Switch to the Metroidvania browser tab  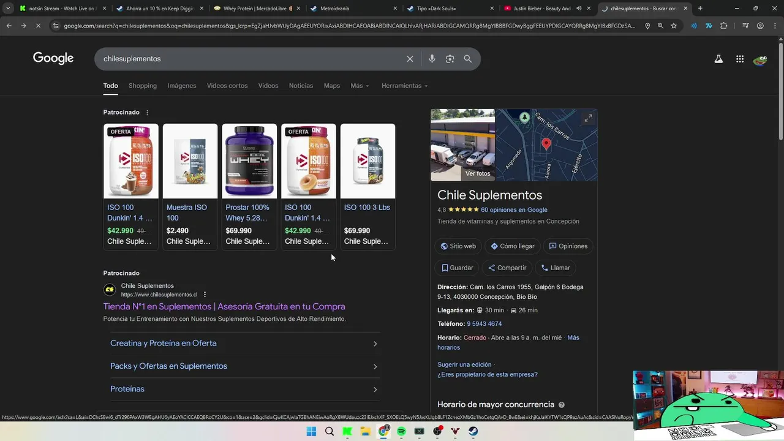point(353,9)
